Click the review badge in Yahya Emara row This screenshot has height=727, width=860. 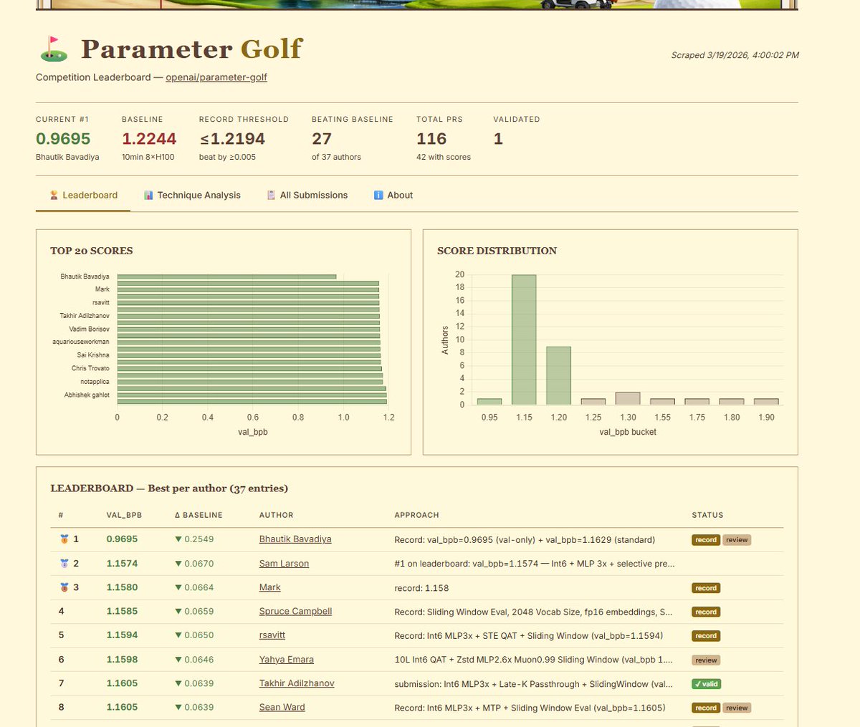coord(706,660)
